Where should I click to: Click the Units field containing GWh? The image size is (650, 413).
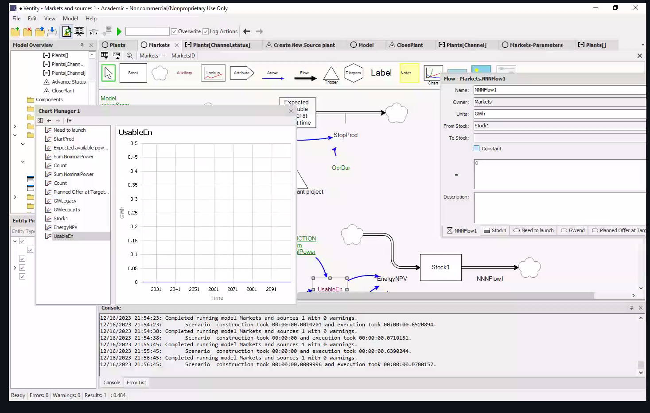(560, 114)
